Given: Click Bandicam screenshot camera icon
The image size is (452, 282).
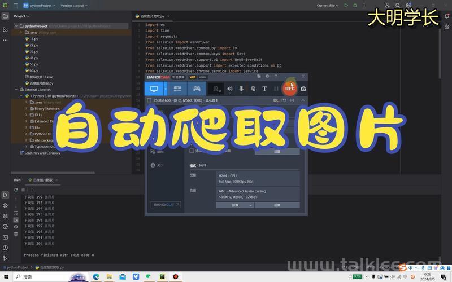Looking at the screenshot, I should pyautogui.click(x=303, y=89).
